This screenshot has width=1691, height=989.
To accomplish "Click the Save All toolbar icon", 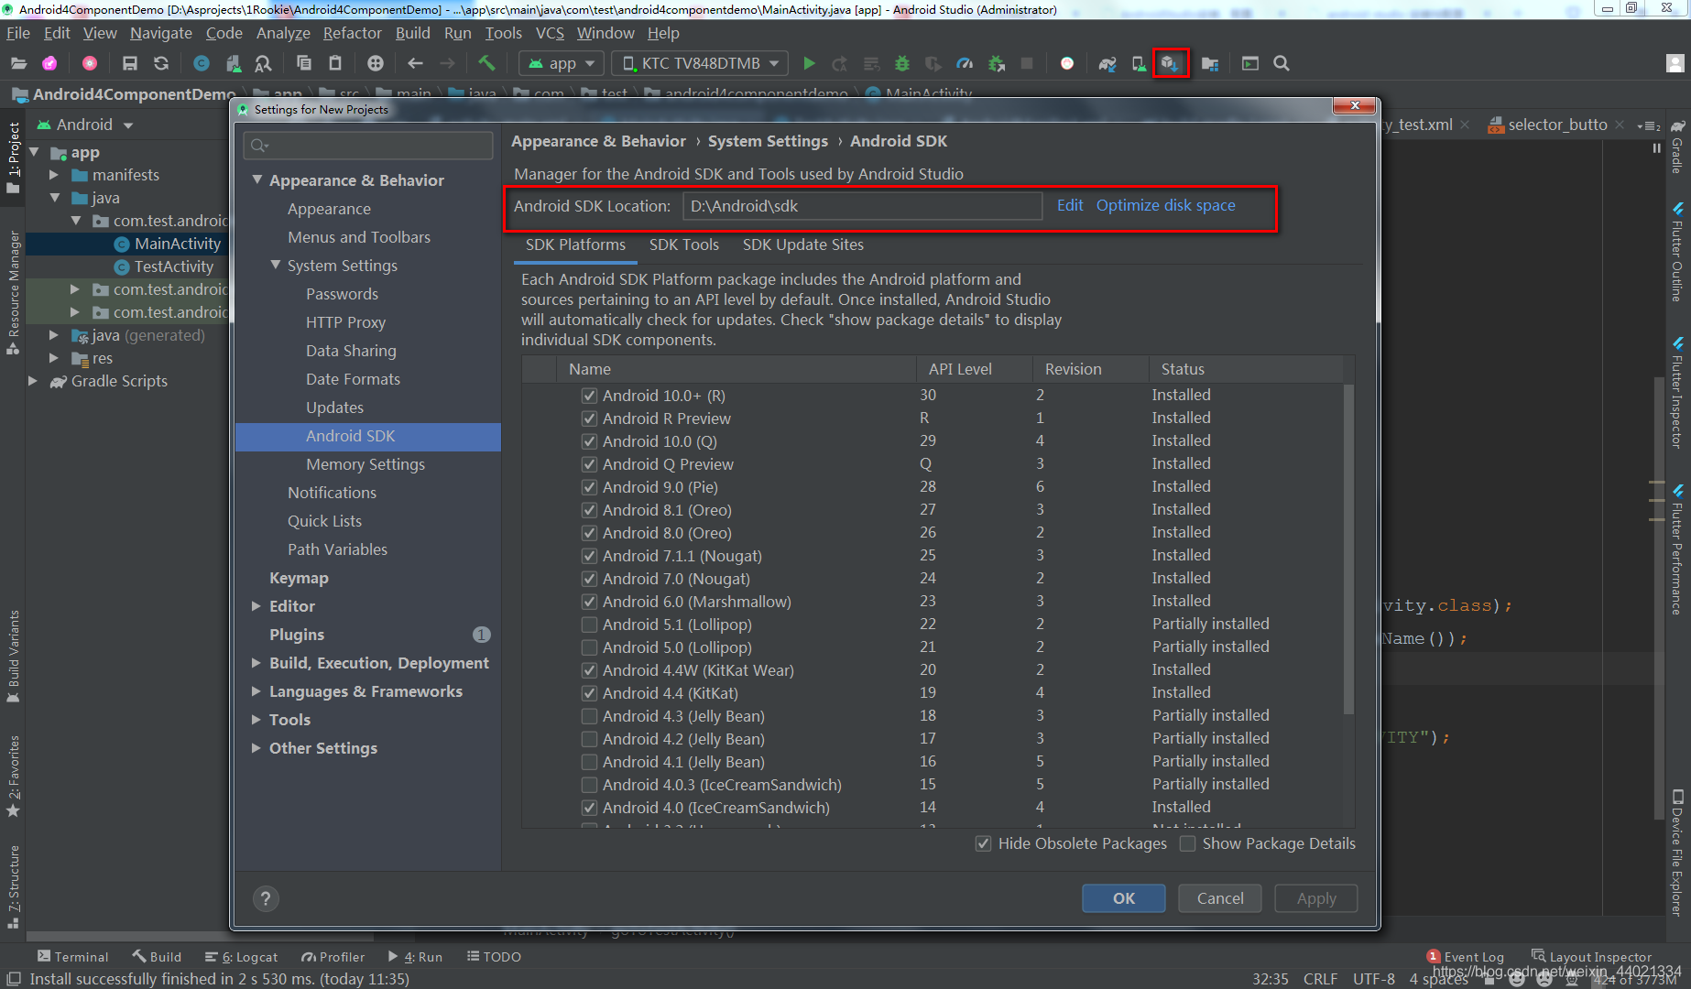I will click(x=129, y=63).
